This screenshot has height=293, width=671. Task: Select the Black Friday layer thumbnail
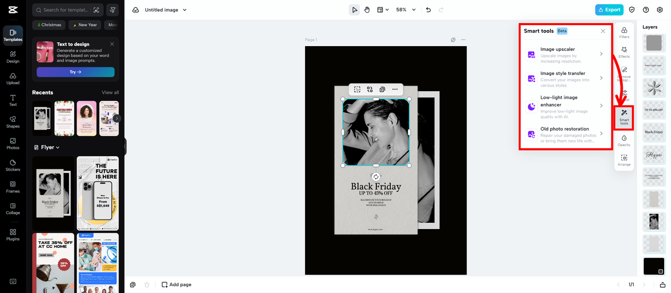pyautogui.click(x=654, y=132)
